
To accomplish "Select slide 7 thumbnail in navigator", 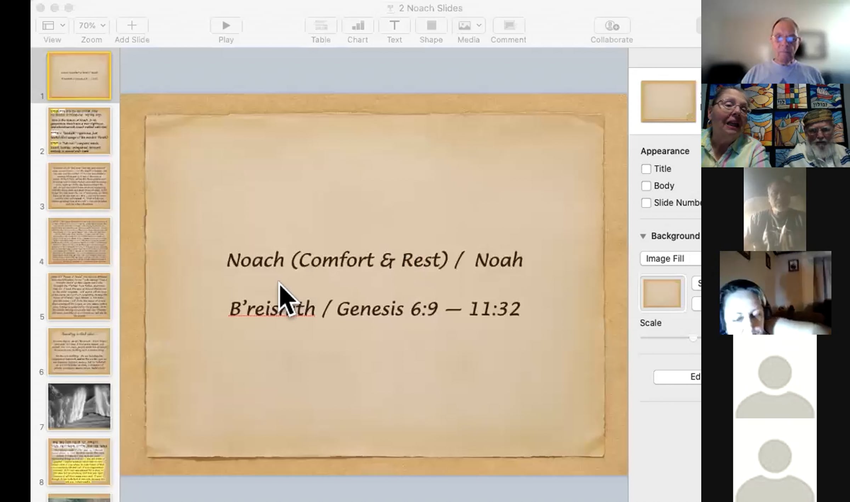I will pos(79,406).
